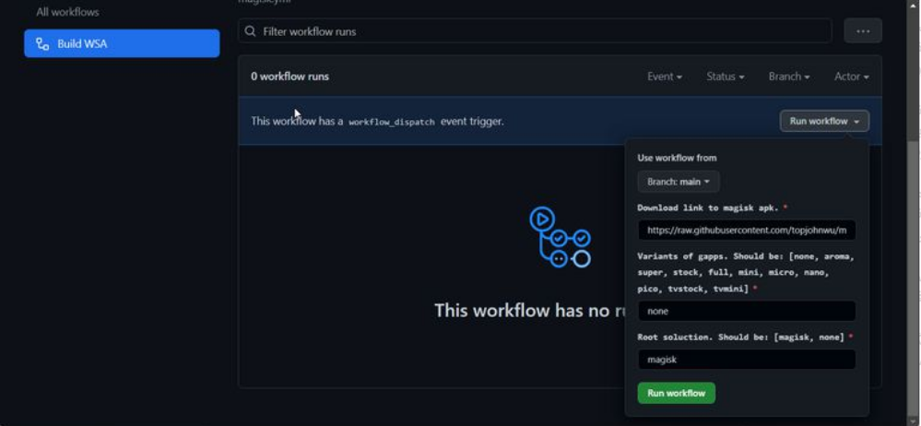This screenshot has height=426, width=921.
Task: Click the 0 workflow runs heading
Action: (x=289, y=77)
